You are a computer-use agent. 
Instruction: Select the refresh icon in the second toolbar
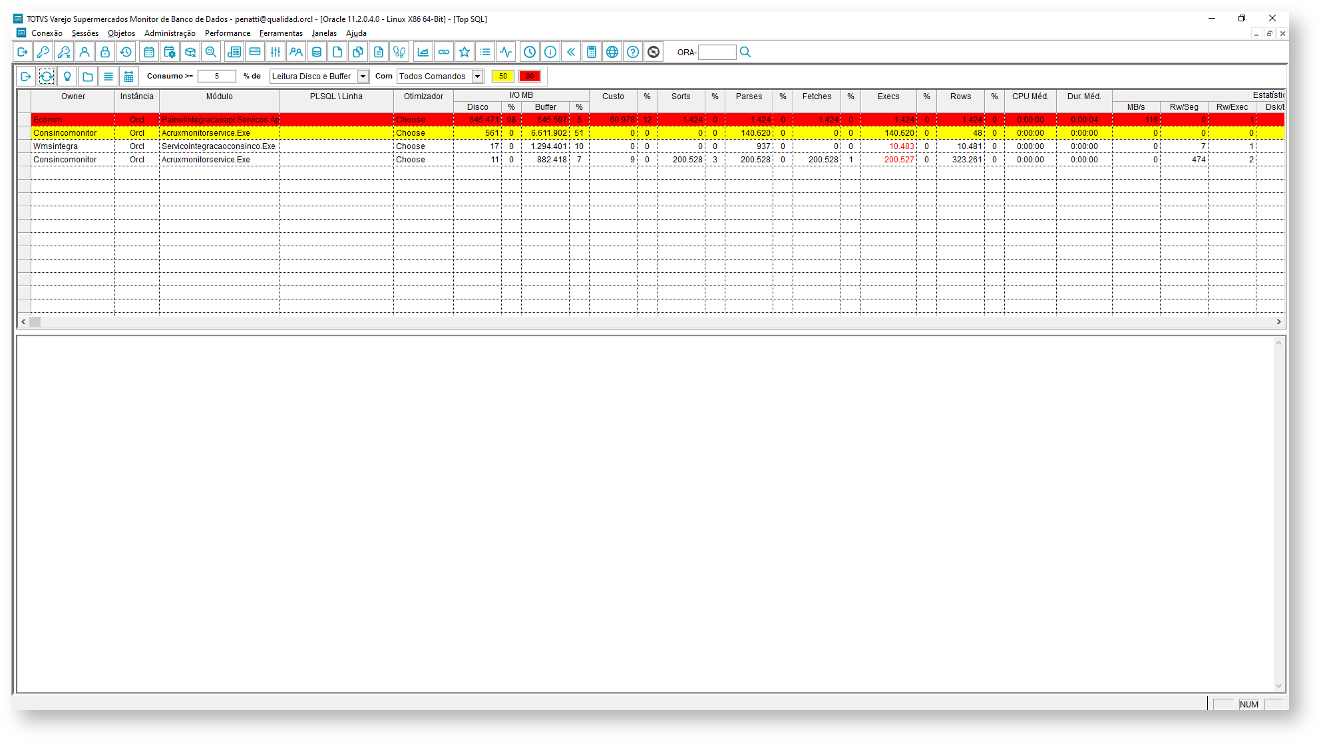(x=47, y=76)
